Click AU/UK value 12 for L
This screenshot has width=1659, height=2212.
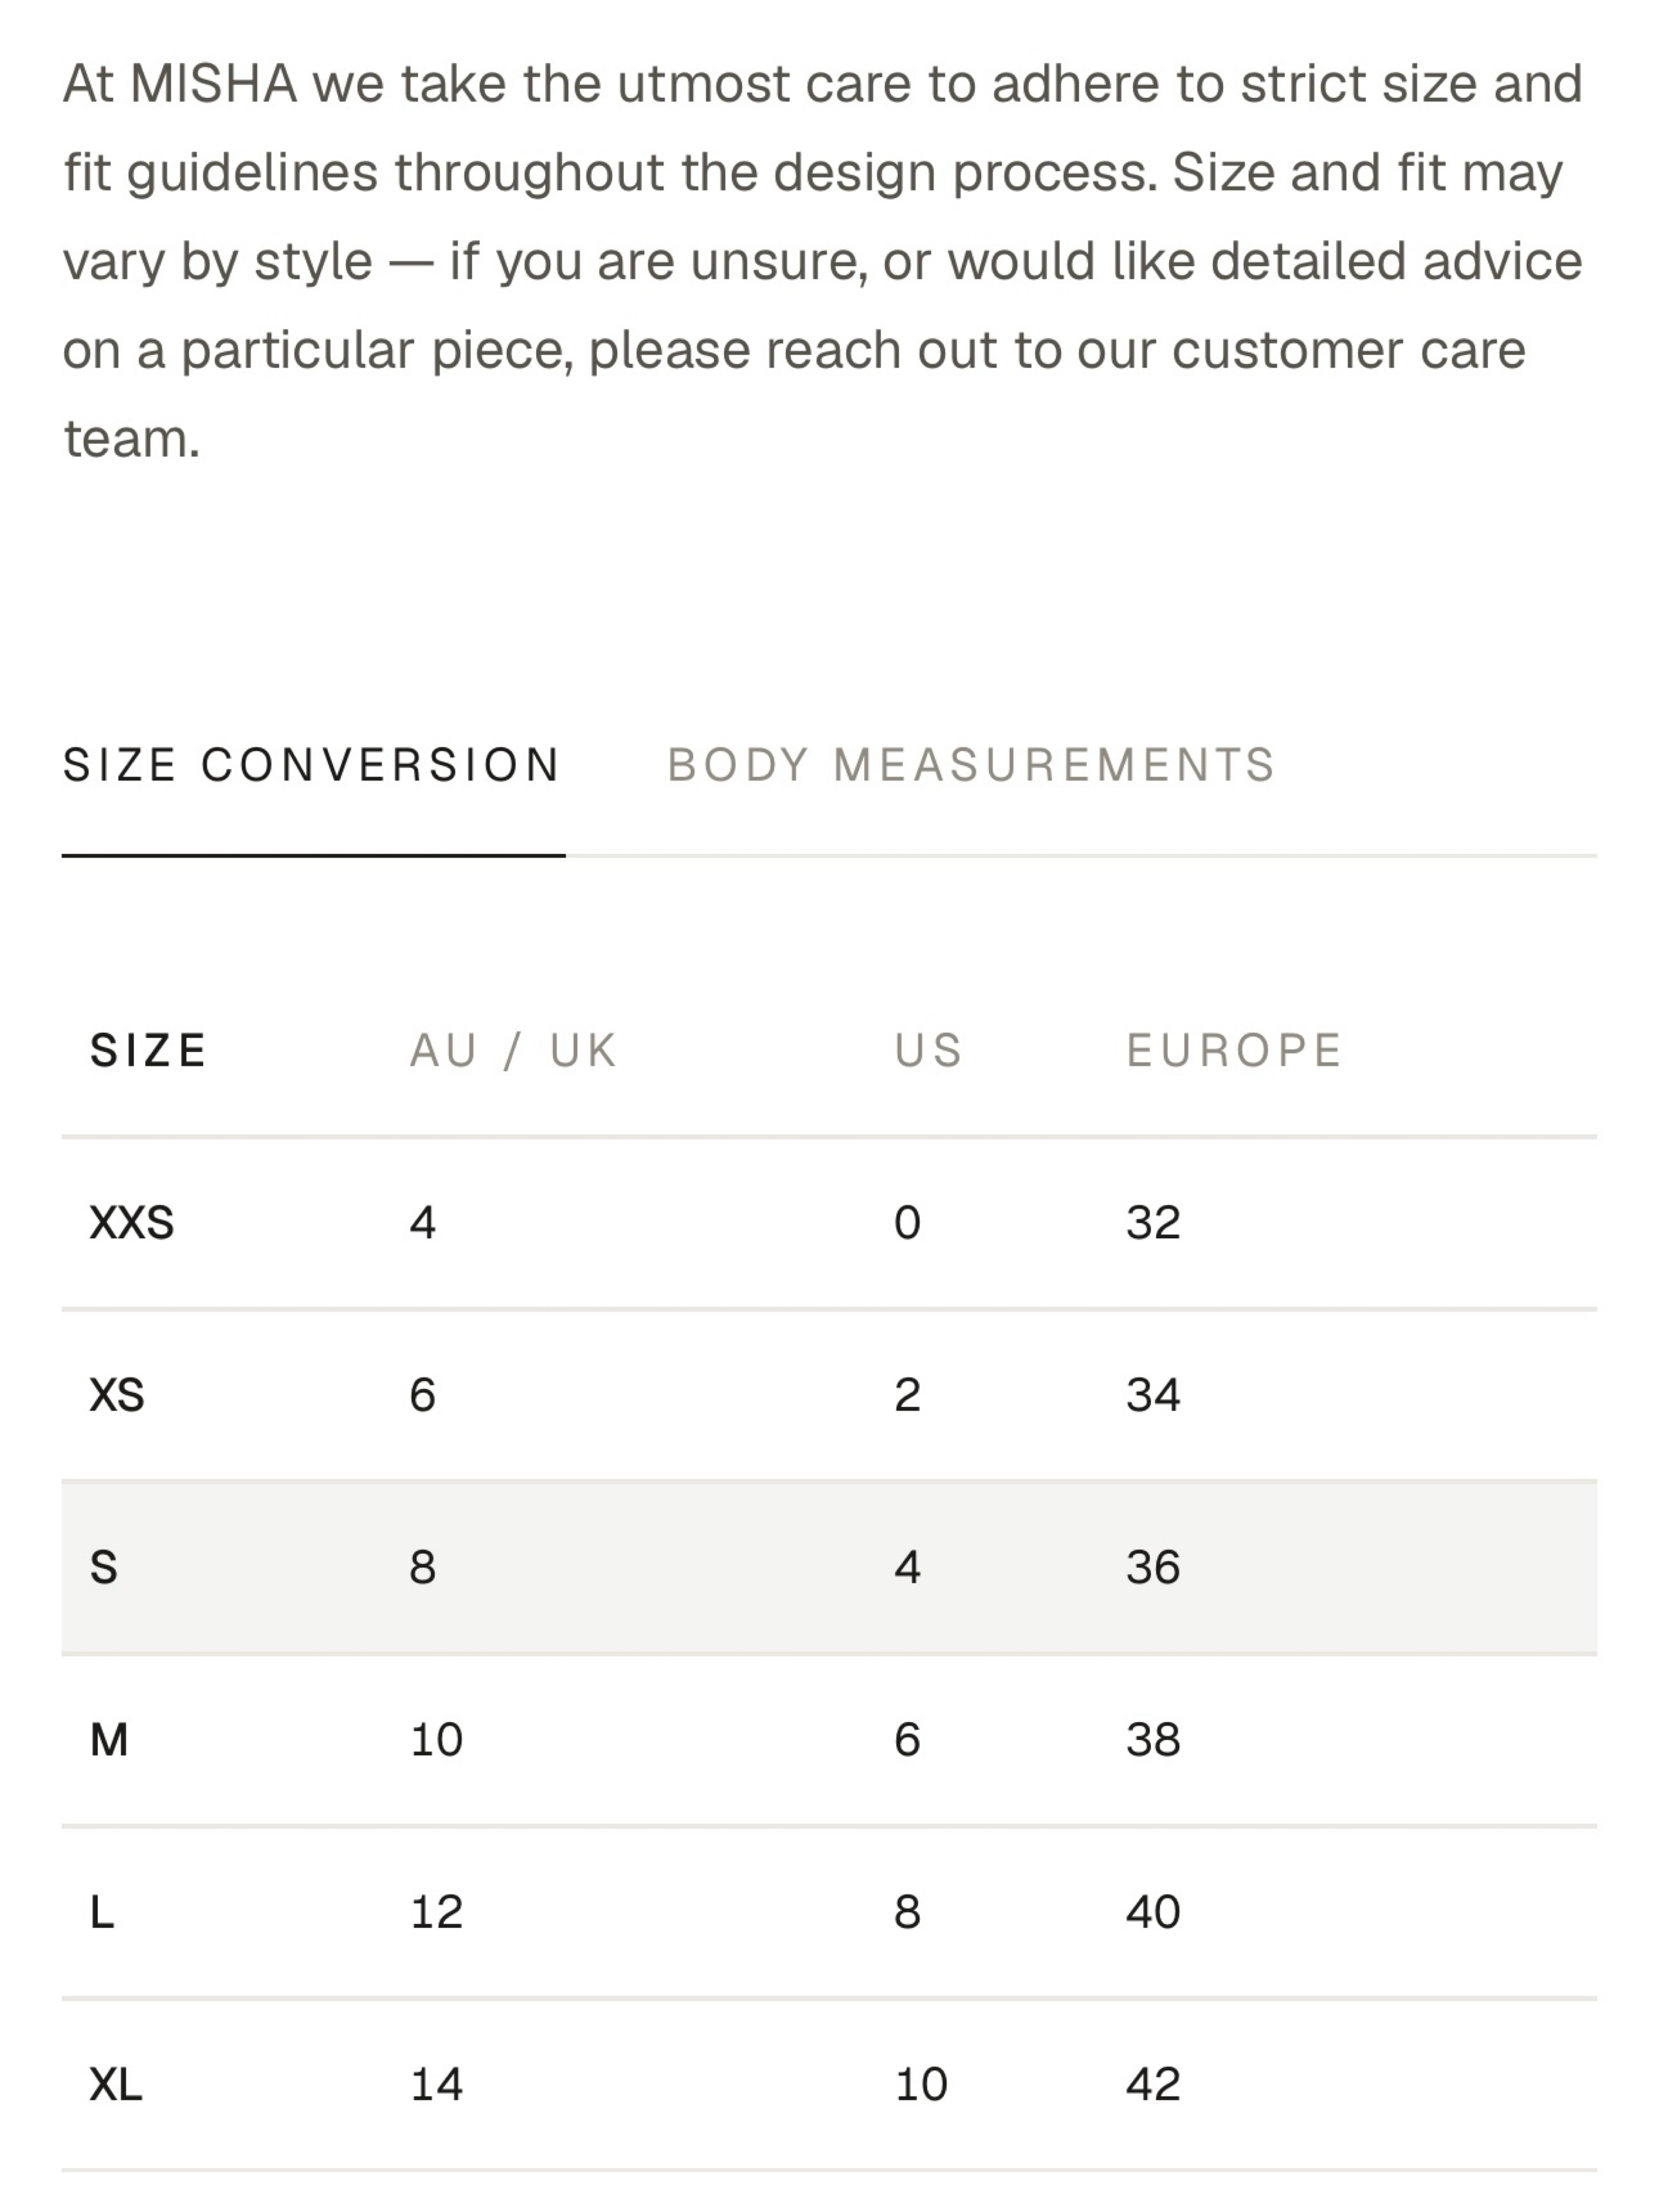point(437,1912)
